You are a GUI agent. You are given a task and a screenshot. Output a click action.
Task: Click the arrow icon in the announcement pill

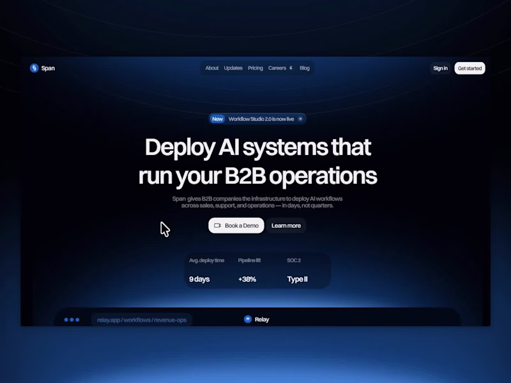(x=300, y=119)
